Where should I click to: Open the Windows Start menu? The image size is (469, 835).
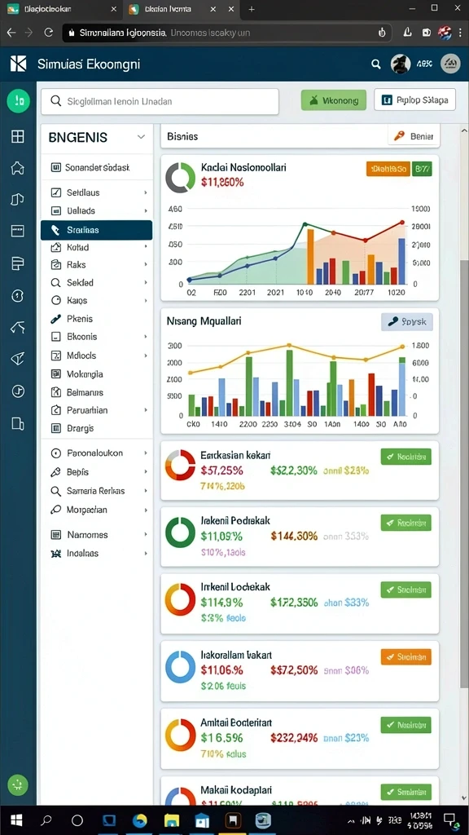pos(17,820)
